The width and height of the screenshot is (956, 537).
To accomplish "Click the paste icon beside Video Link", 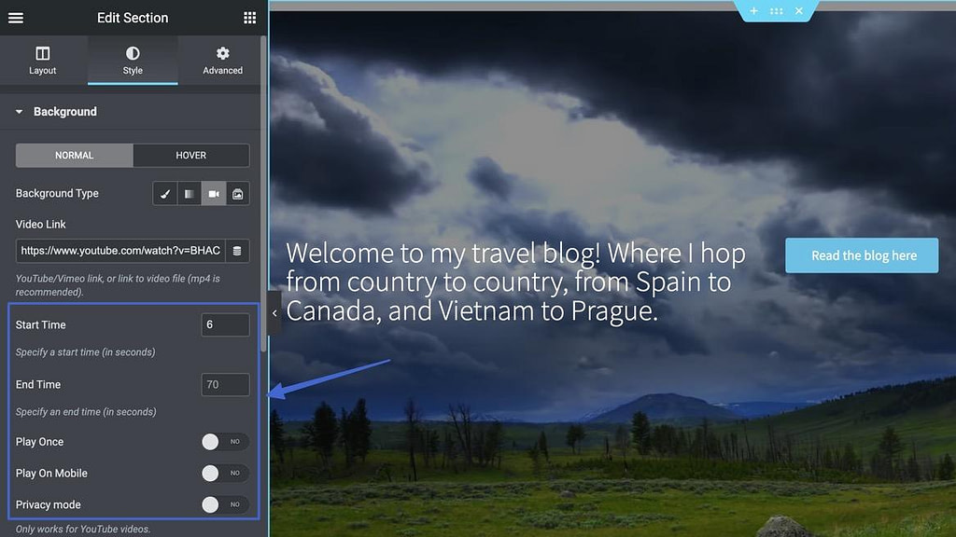I will [x=239, y=251].
